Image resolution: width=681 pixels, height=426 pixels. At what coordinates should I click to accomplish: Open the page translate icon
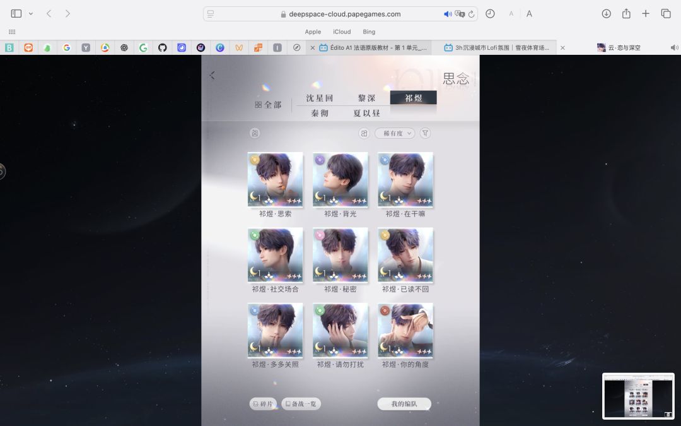coord(460,14)
